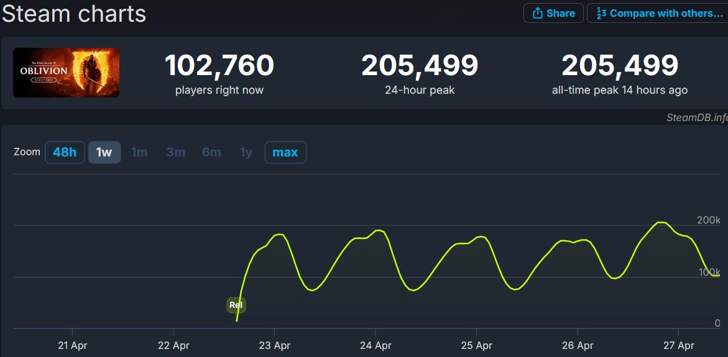
Task: Select the 1m zoom range
Action: pyautogui.click(x=139, y=152)
